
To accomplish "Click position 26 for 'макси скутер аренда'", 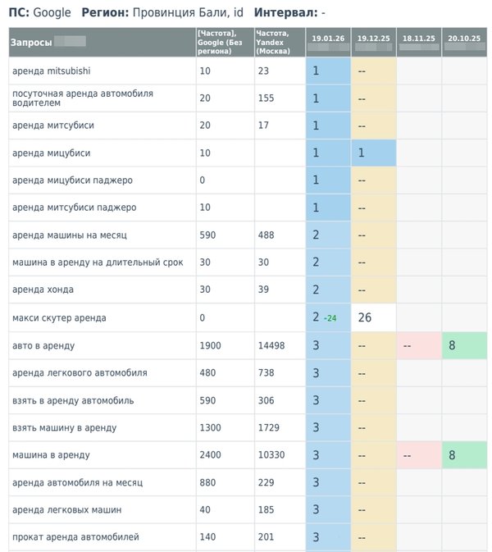I will point(365,317).
